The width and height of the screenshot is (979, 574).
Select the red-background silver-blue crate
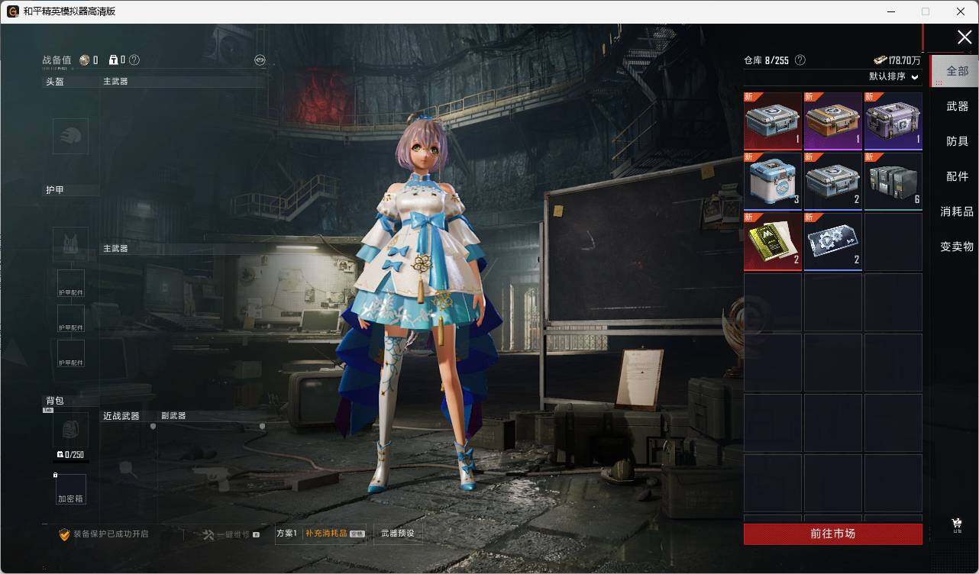point(773,121)
